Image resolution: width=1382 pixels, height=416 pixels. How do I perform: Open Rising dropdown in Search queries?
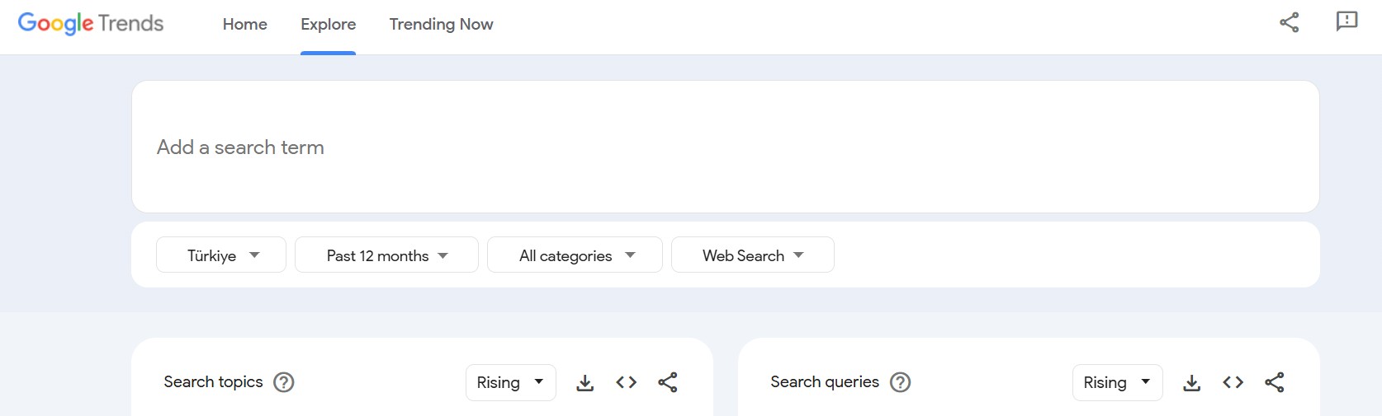[1117, 382]
